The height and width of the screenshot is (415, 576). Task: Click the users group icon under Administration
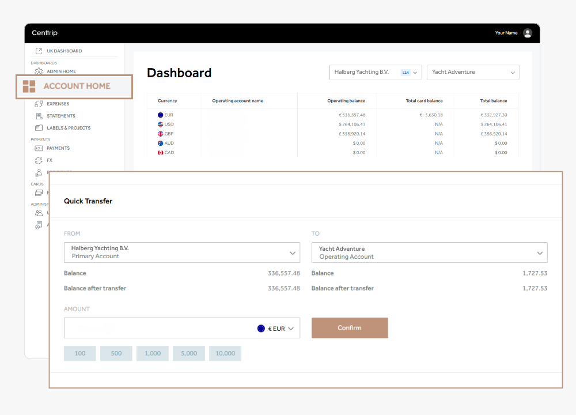pyautogui.click(x=39, y=213)
